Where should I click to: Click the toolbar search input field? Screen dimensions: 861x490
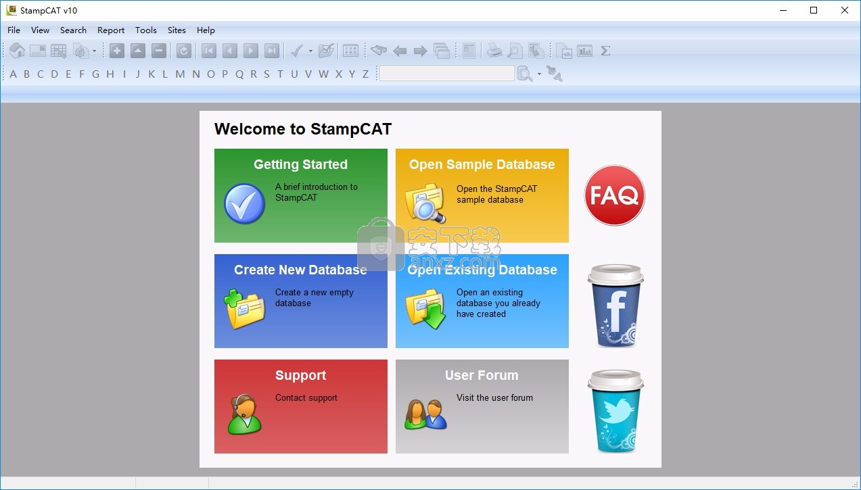pos(447,74)
